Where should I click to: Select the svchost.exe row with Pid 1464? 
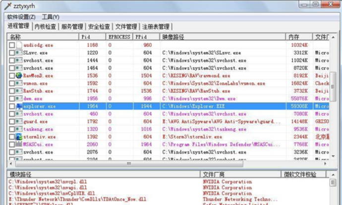pyautogui.click(x=168, y=68)
